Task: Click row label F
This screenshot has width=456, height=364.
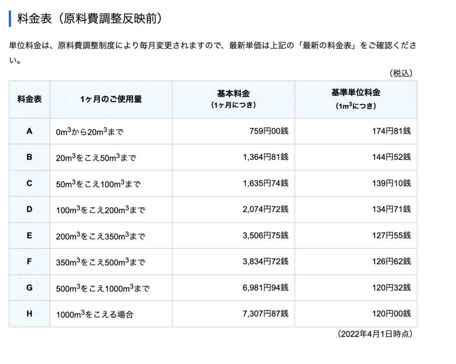Action: pos(29,261)
